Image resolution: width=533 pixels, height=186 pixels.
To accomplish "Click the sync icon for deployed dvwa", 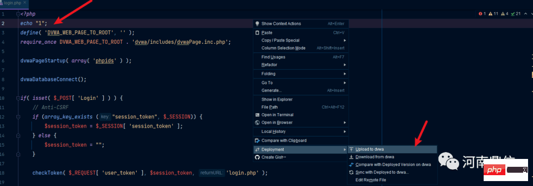I will click(x=351, y=172).
